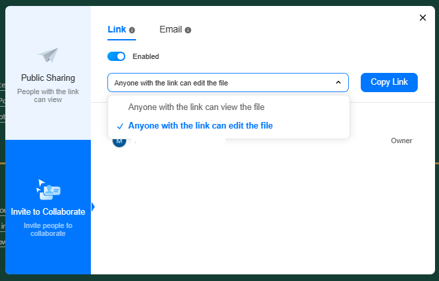439x281 pixels.
Task: Click the info icon next to Email
Action: coord(188,30)
